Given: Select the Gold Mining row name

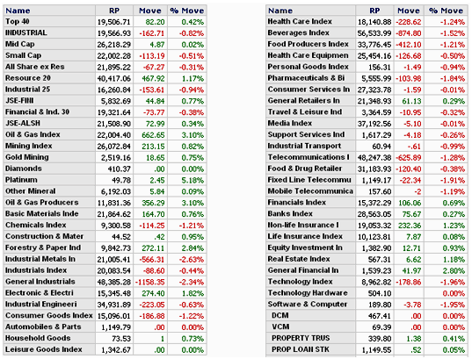Looking at the screenshot, I should click(27, 157).
